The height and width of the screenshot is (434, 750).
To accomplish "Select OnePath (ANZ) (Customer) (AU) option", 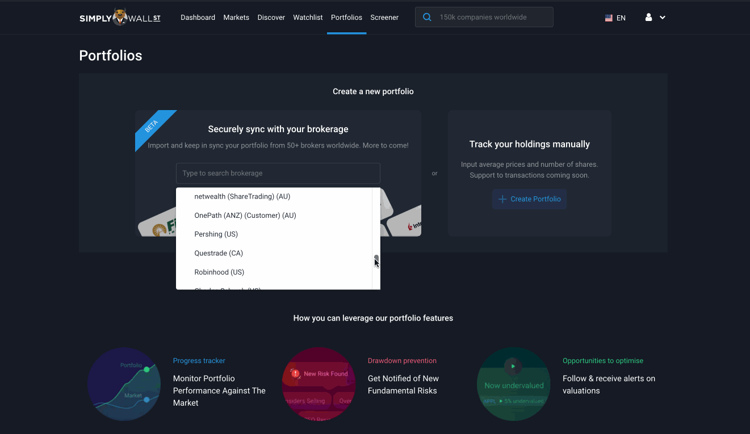I will coord(245,216).
